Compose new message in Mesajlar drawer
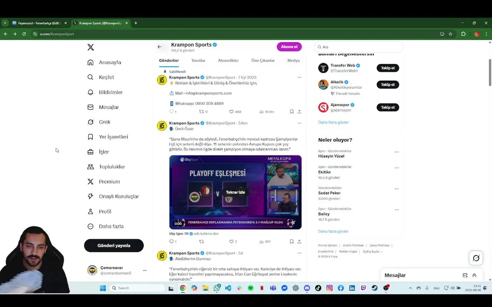This screenshot has width=492, height=307. [465, 275]
